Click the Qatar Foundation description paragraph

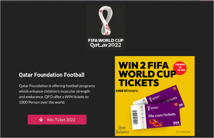(x=57, y=94)
